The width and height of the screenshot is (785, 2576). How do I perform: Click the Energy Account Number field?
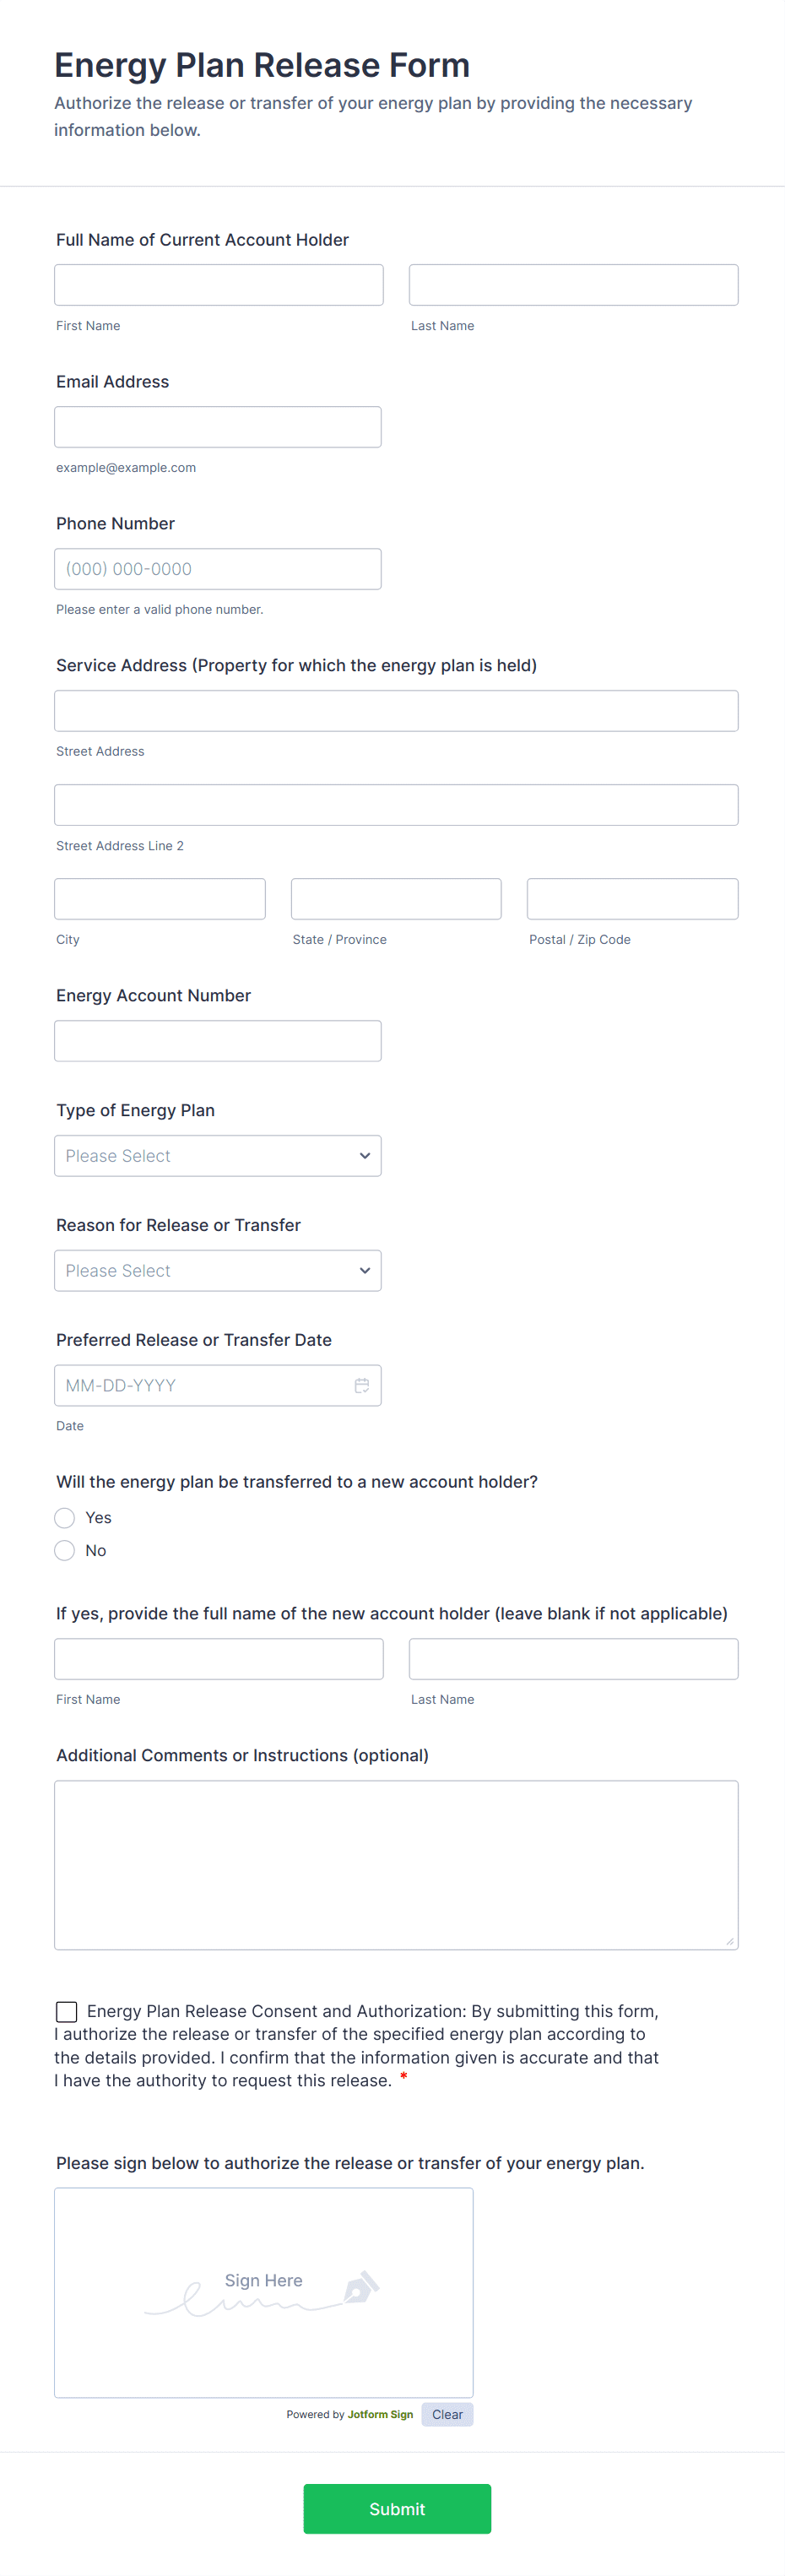[218, 1040]
